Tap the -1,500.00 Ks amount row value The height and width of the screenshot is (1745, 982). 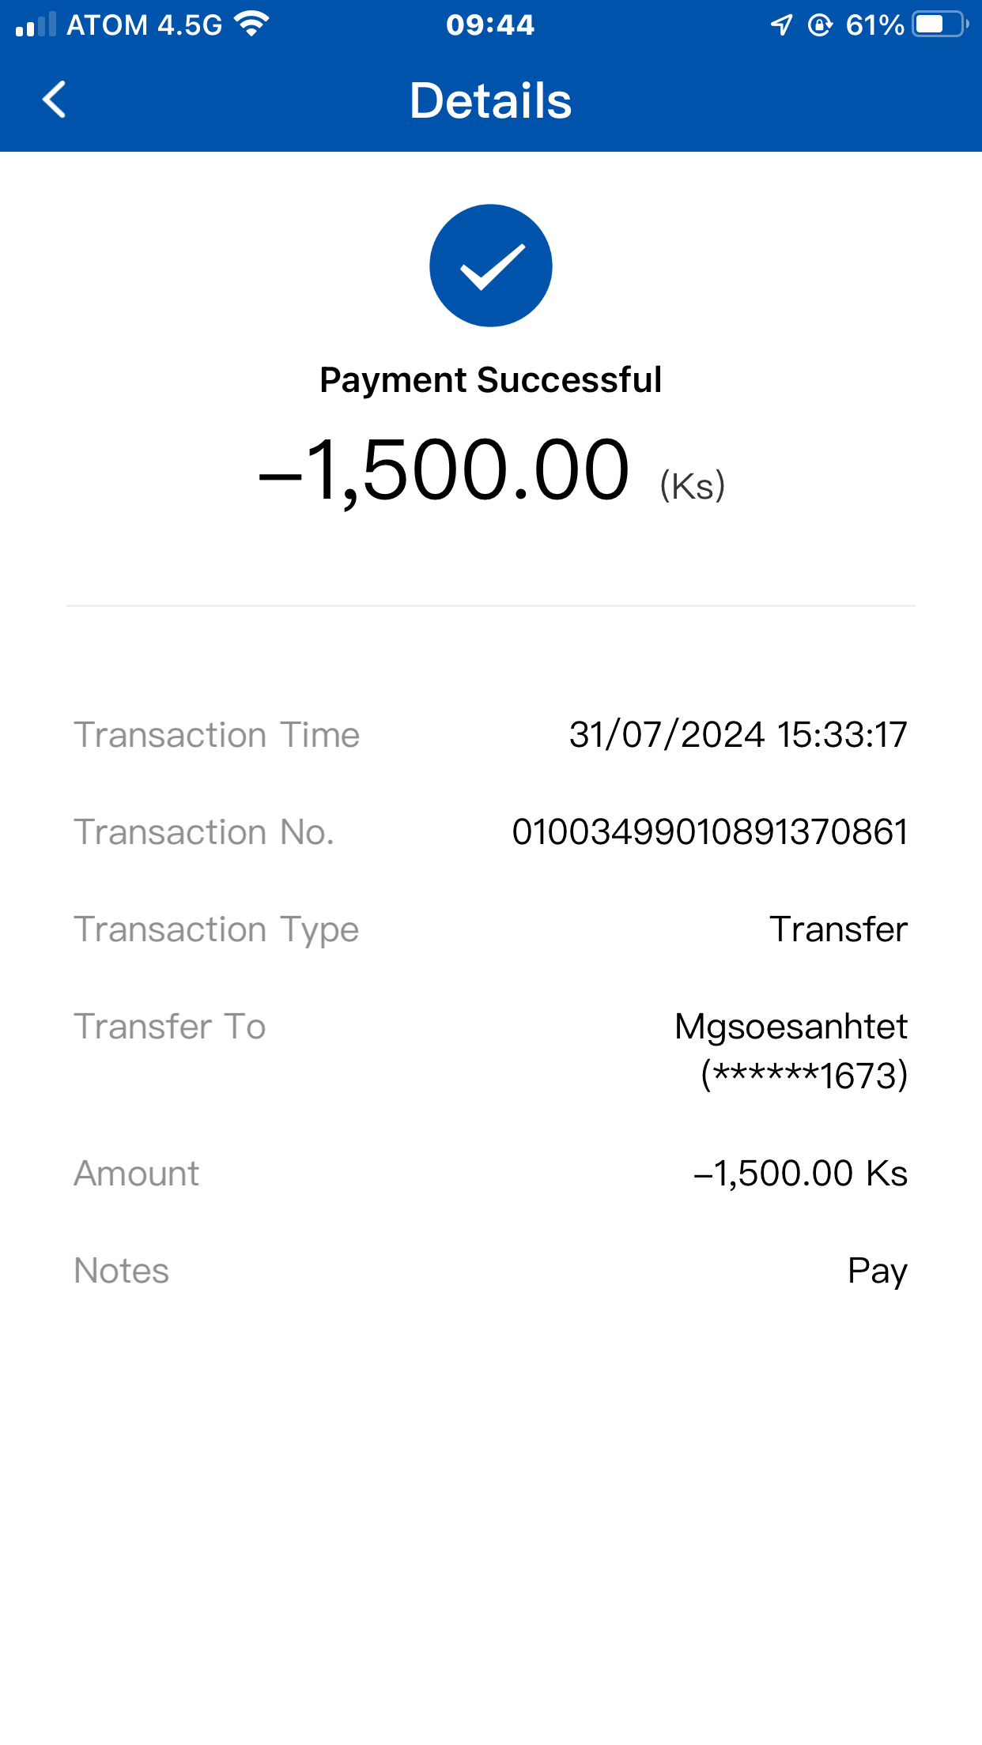click(800, 1174)
